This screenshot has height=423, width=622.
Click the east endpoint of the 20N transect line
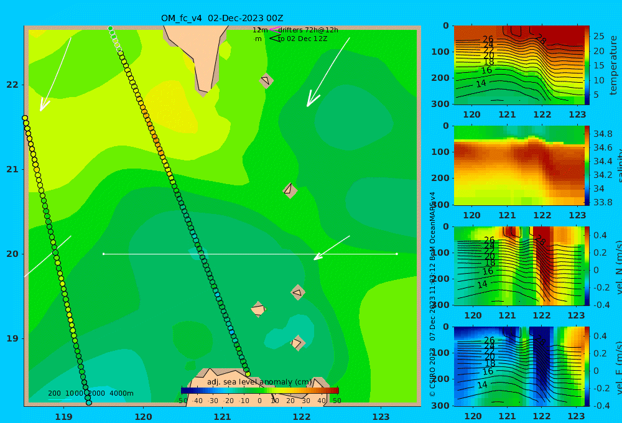click(x=397, y=254)
